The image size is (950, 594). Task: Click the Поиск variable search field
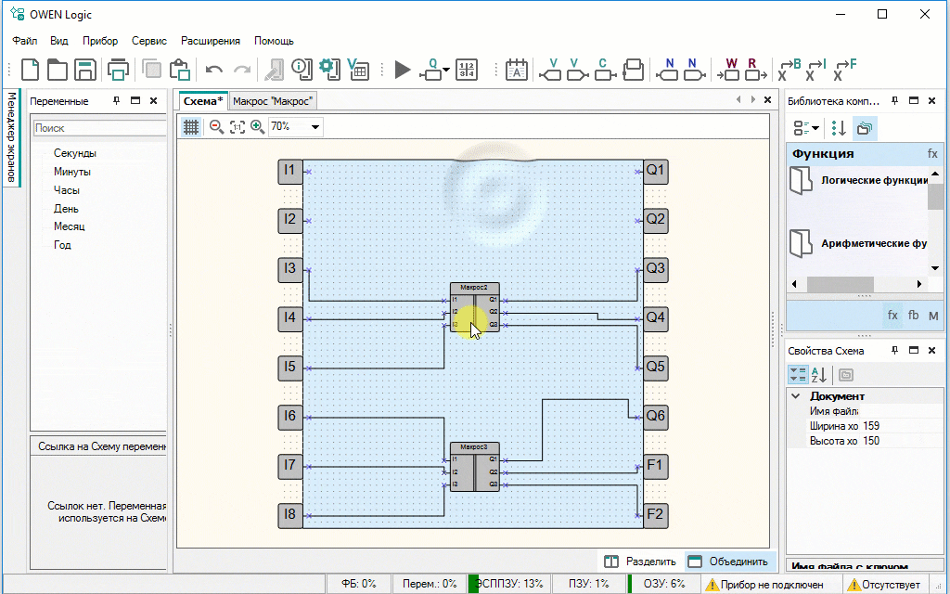click(97, 128)
